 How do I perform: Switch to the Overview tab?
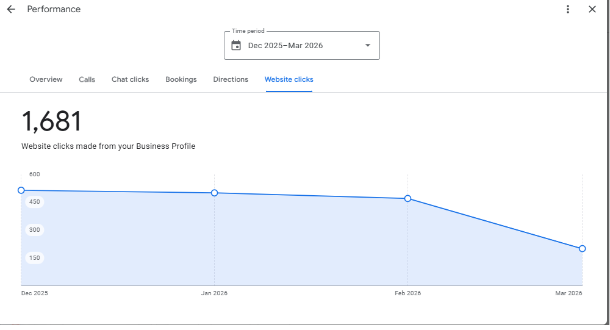click(46, 79)
